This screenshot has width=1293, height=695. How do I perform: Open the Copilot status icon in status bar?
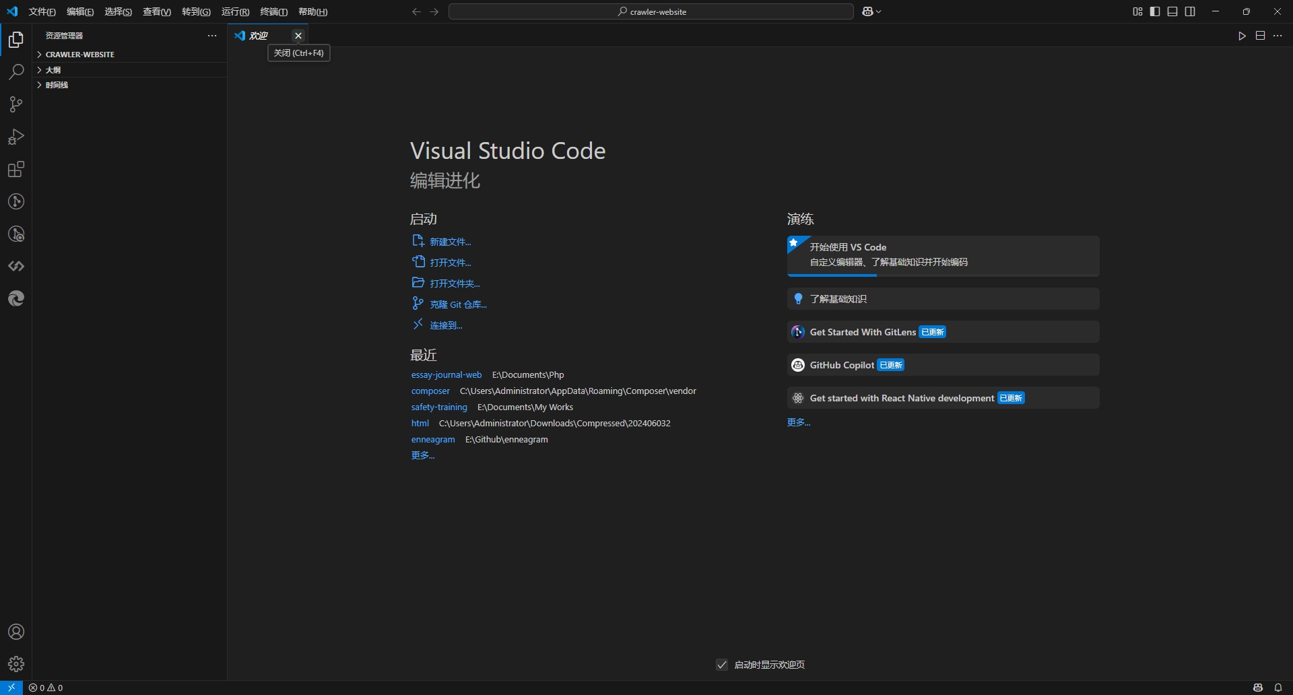click(x=1258, y=688)
